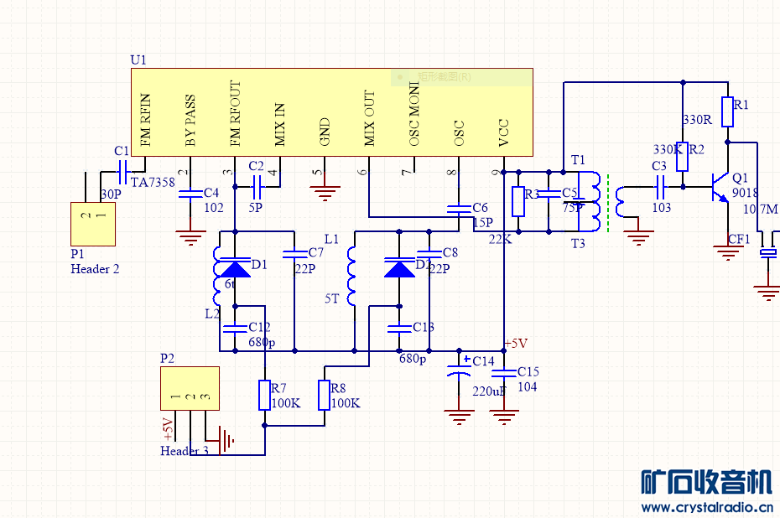
Task: Select transistor Q1 symbol
Action: pos(720,187)
